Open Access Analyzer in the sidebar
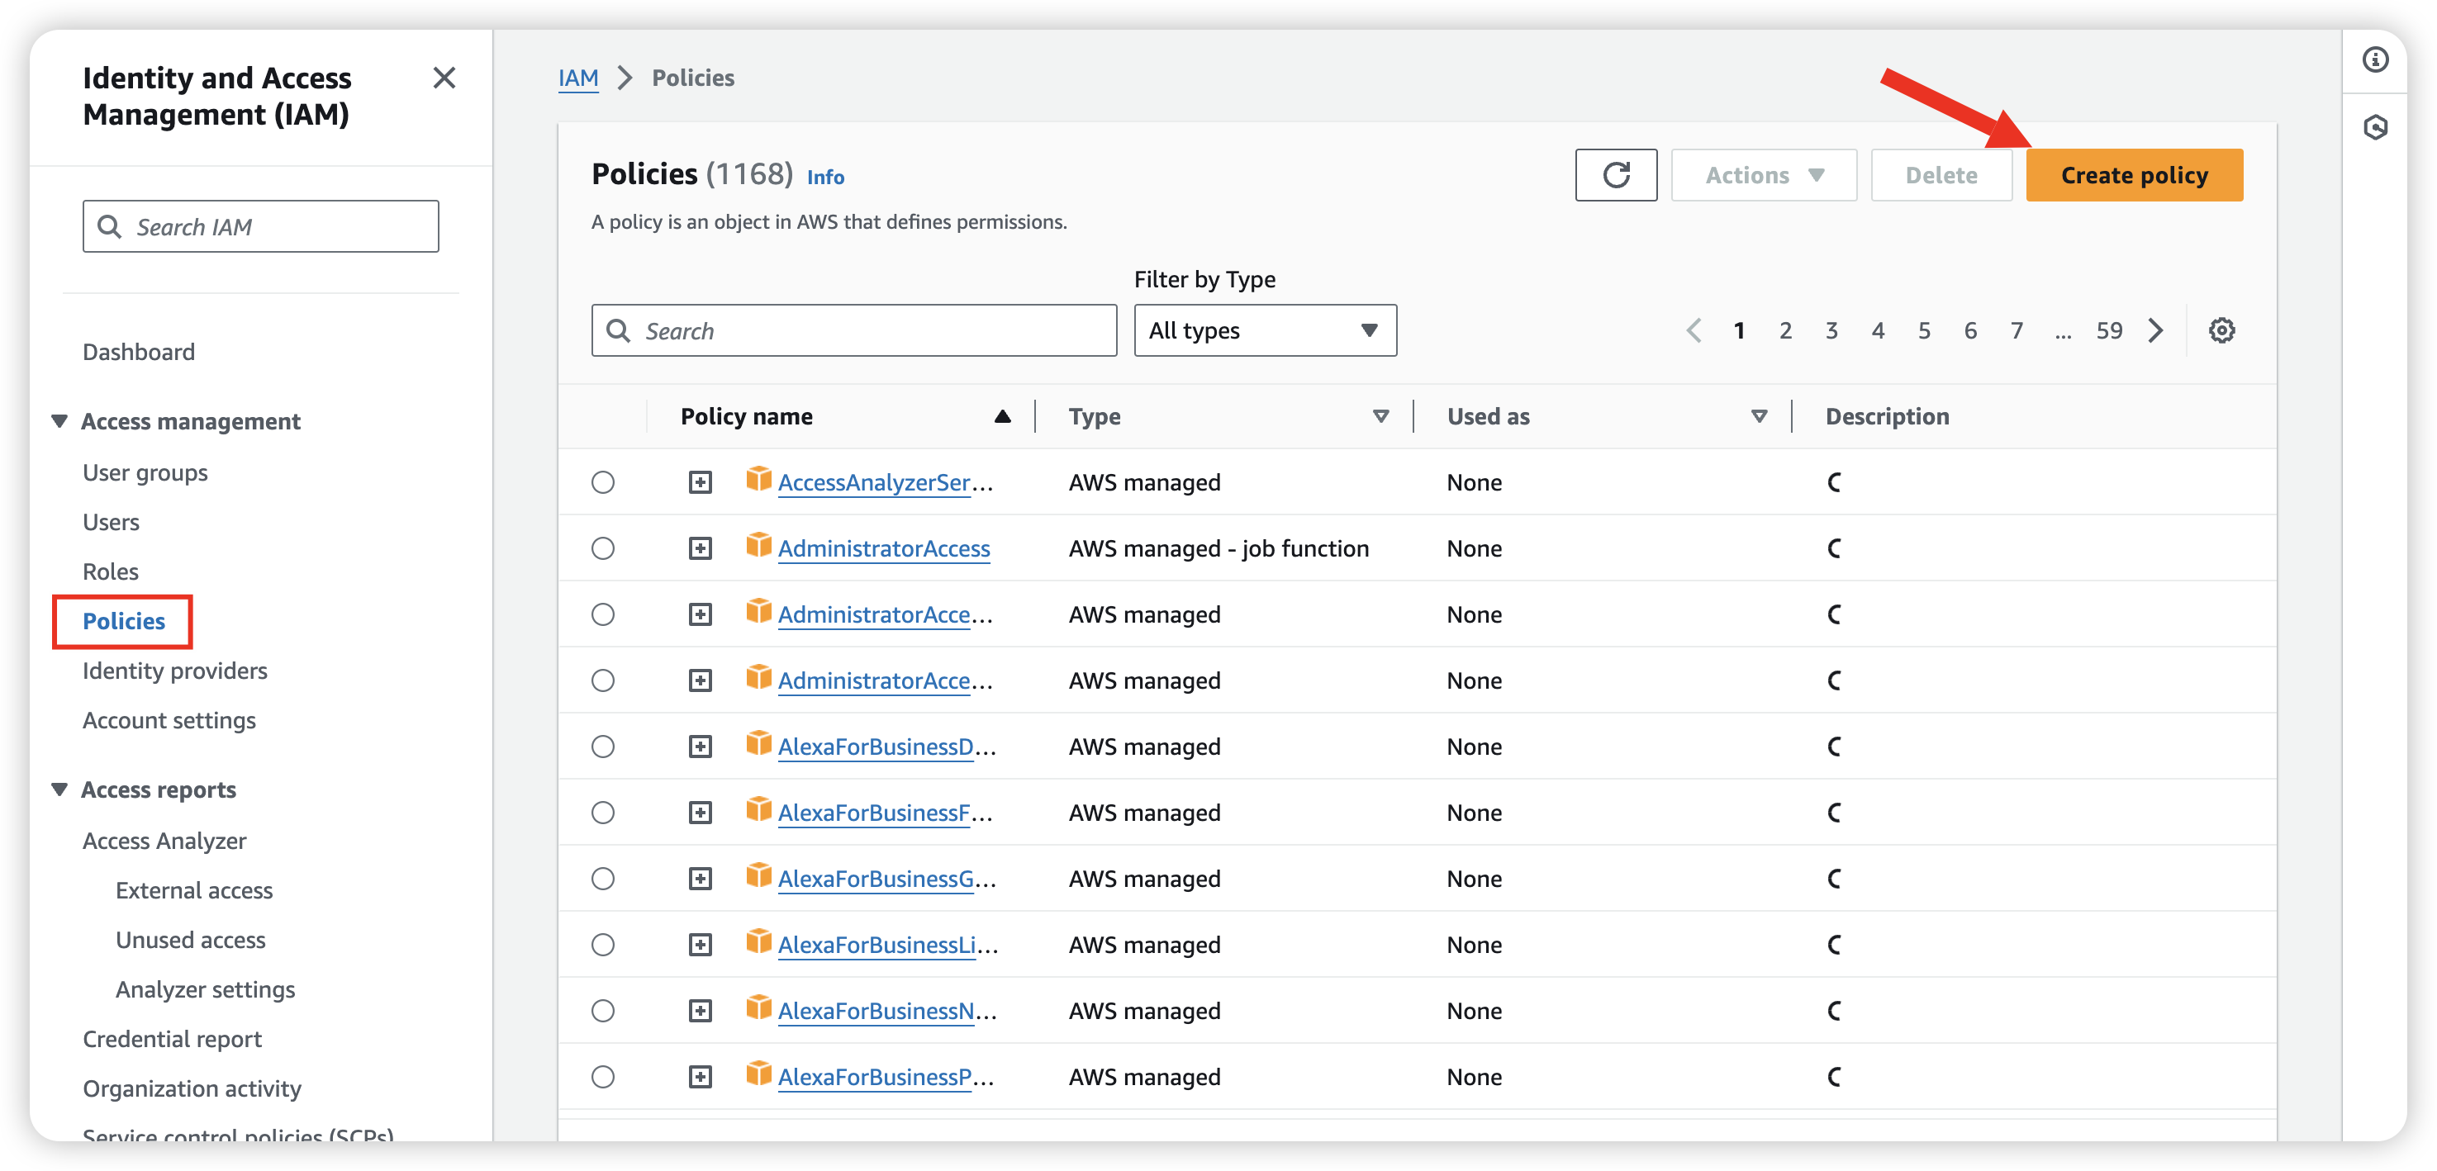This screenshot has height=1171, width=2437. pos(164,841)
